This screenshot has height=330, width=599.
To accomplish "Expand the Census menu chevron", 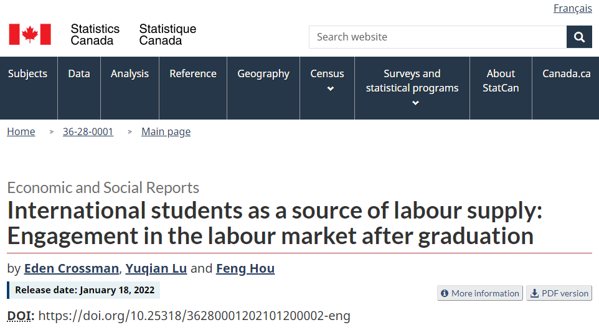I will 331,88.
